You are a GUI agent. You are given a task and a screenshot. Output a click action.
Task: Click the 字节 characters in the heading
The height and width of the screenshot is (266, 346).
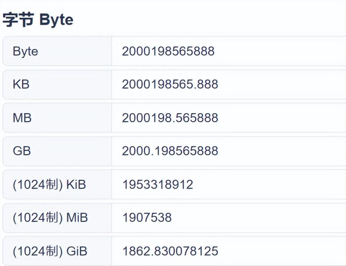(x=18, y=20)
